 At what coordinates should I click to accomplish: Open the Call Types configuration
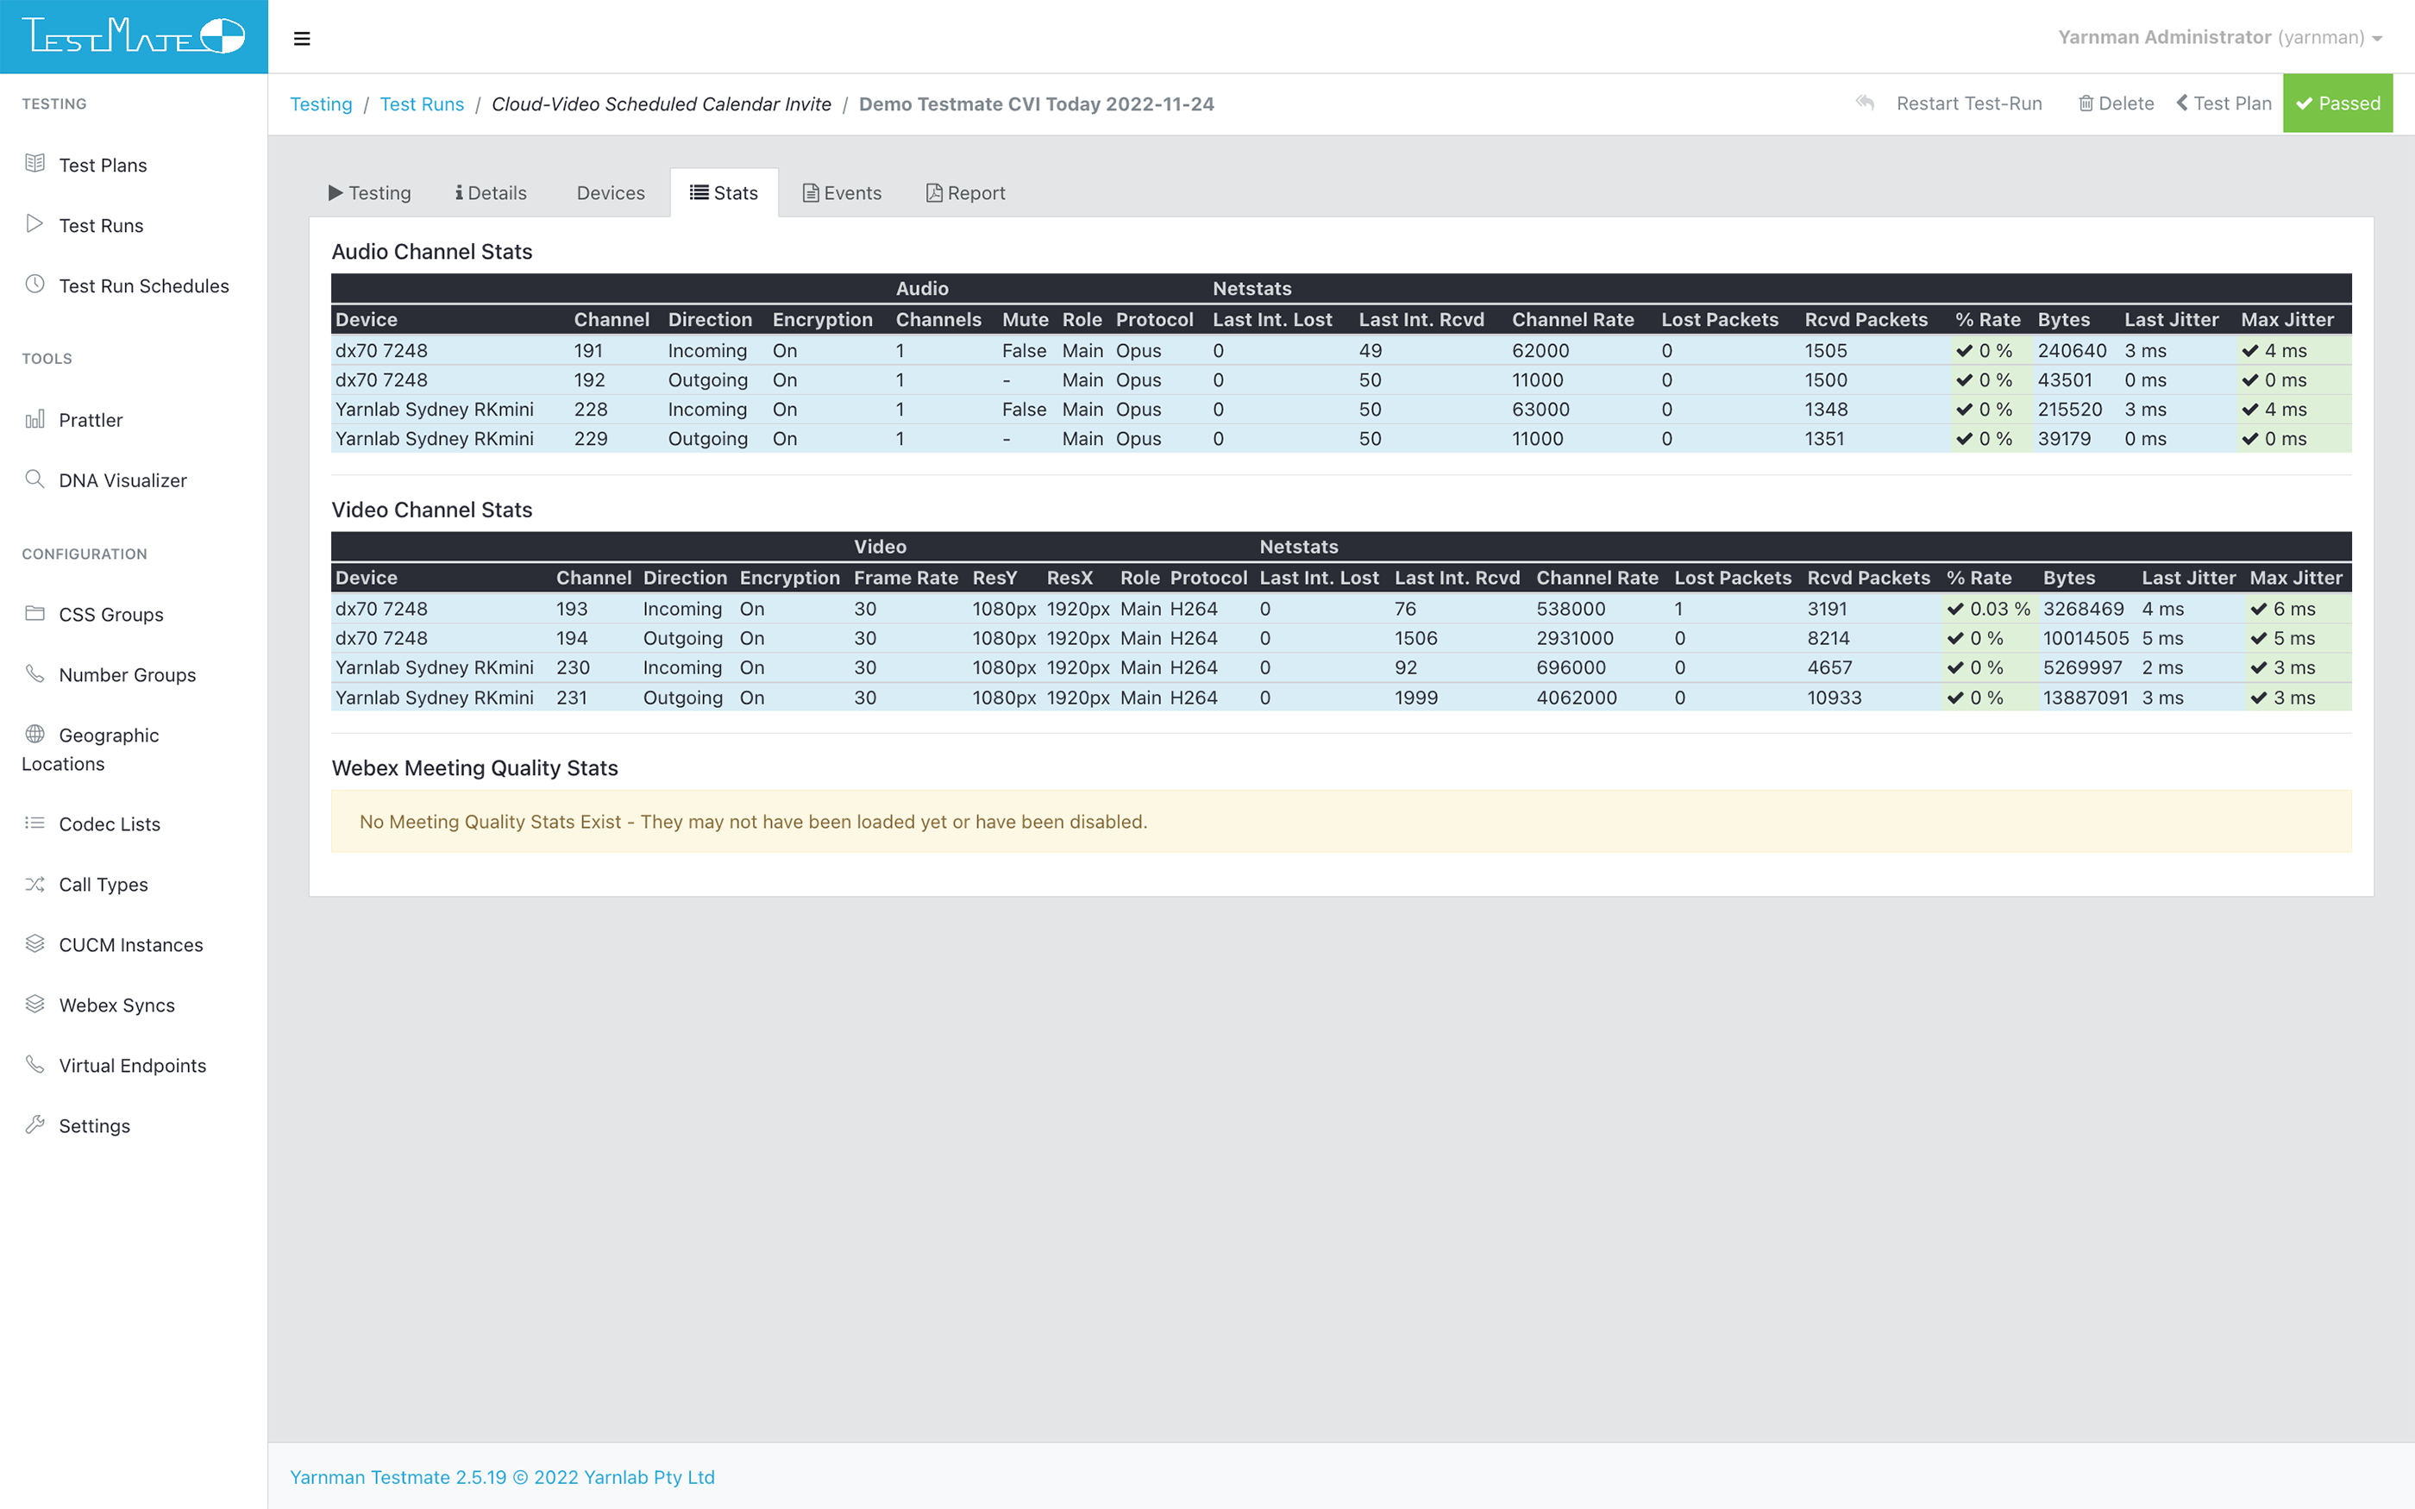[x=102, y=884]
